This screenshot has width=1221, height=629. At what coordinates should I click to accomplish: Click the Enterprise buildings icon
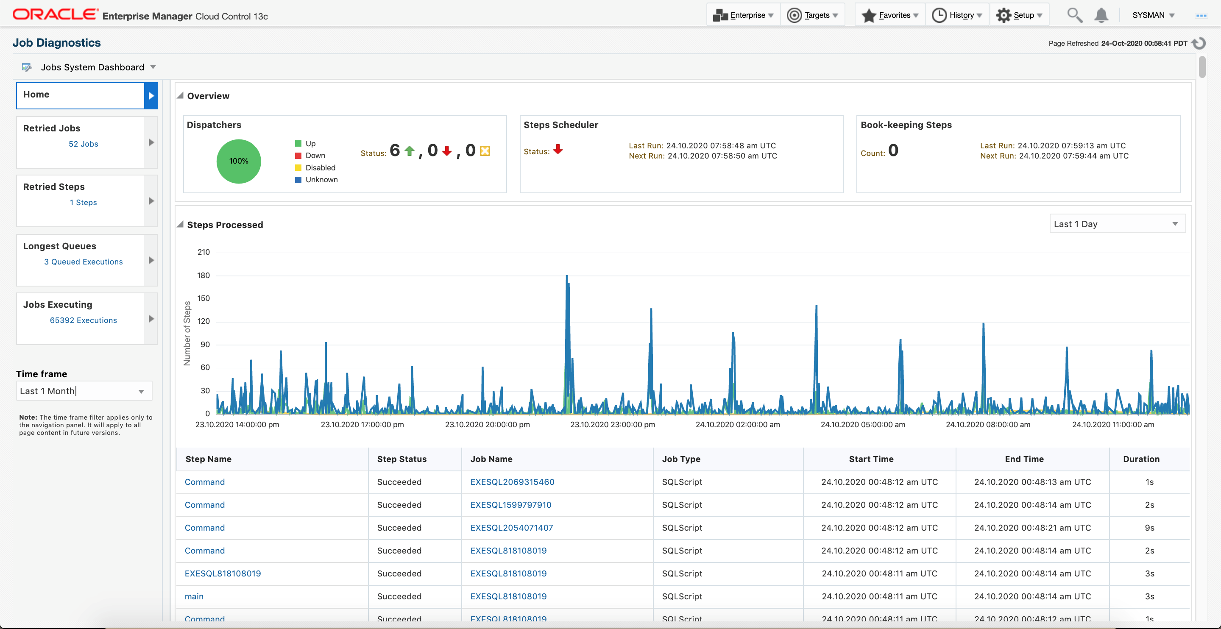[720, 15]
